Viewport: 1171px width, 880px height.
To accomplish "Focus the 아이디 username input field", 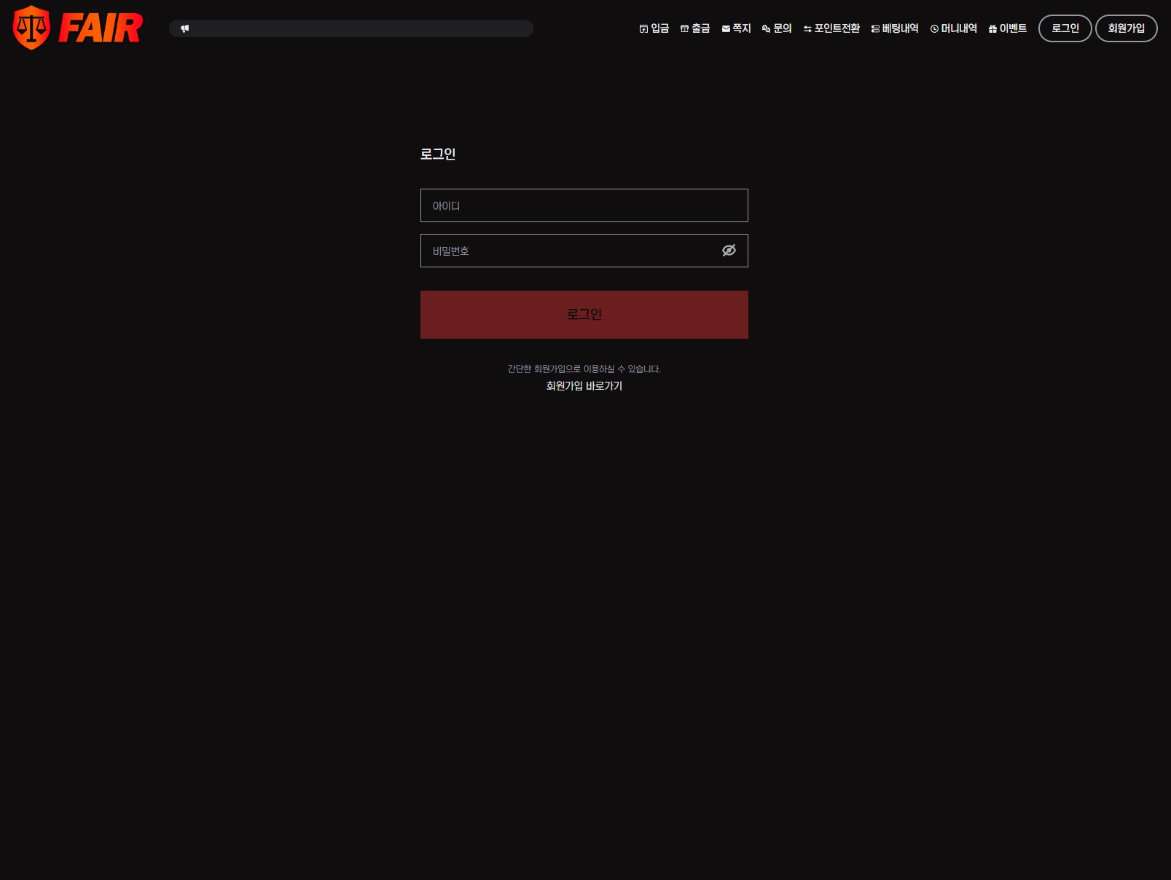I will point(584,205).
